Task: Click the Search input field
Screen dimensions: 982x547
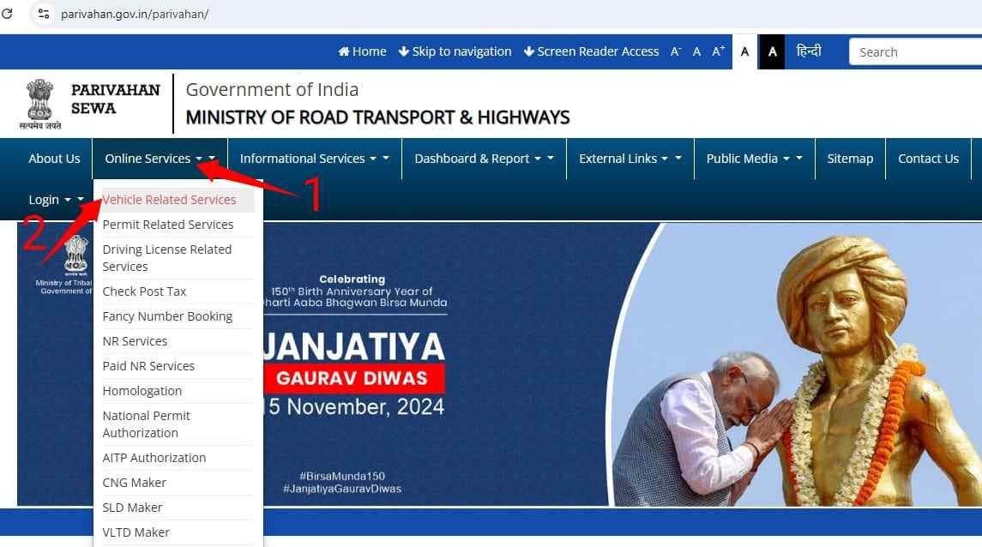Action: click(915, 52)
